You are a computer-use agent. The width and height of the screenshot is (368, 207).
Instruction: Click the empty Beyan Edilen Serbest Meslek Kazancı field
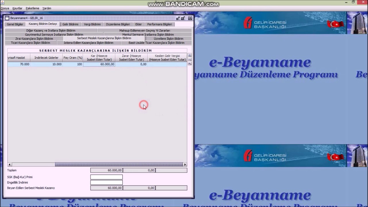point(171,188)
